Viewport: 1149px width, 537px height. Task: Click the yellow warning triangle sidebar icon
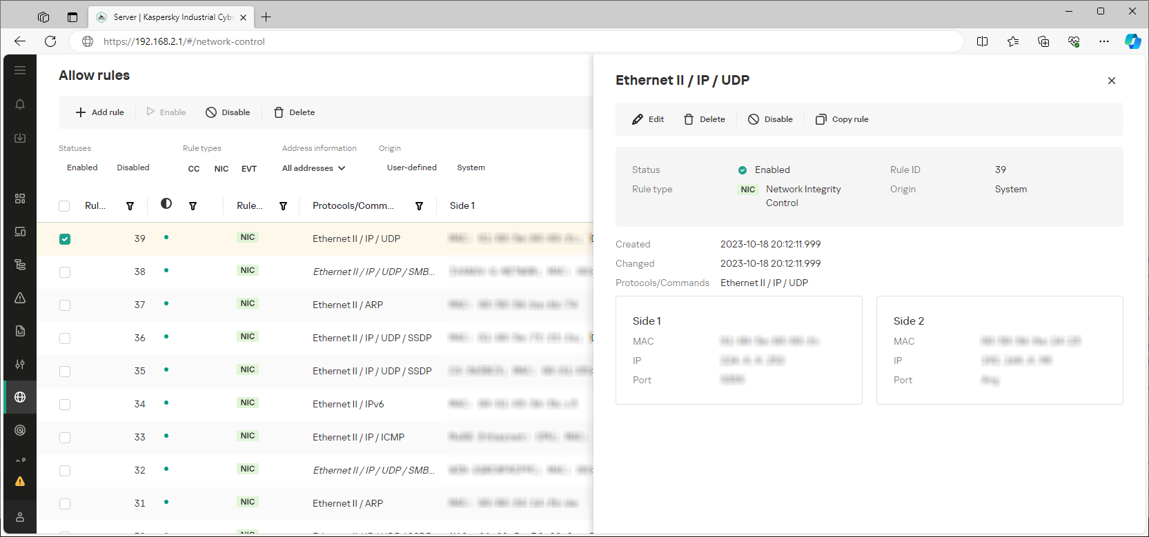pyautogui.click(x=20, y=481)
